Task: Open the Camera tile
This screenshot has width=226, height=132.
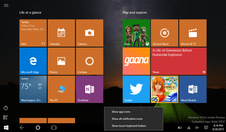Action: 90,33
